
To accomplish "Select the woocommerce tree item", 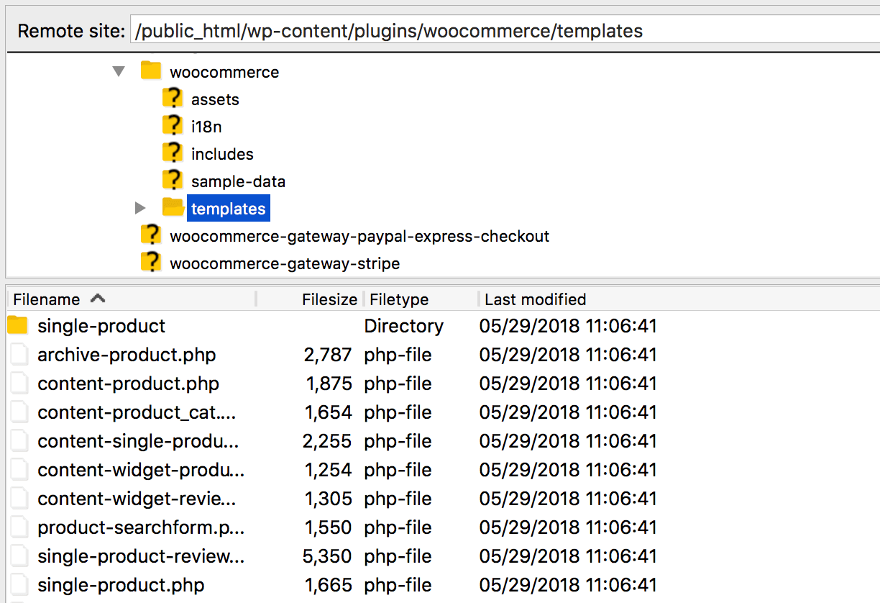I will (x=224, y=72).
